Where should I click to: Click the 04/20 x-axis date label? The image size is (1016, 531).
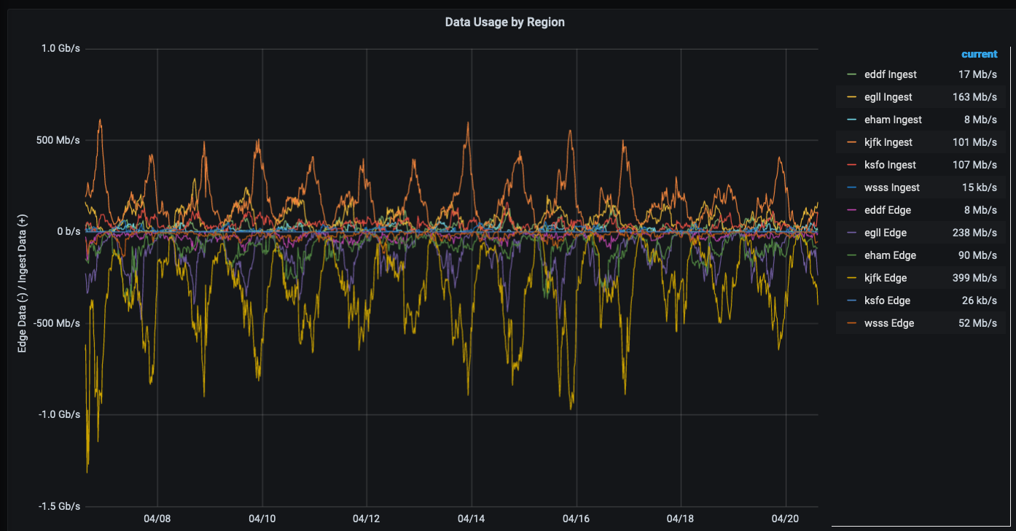(x=785, y=519)
